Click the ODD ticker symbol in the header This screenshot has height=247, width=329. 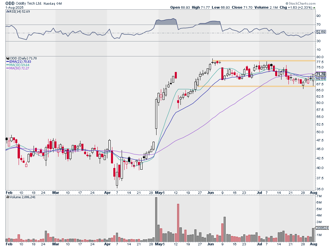[x=10, y=3]
